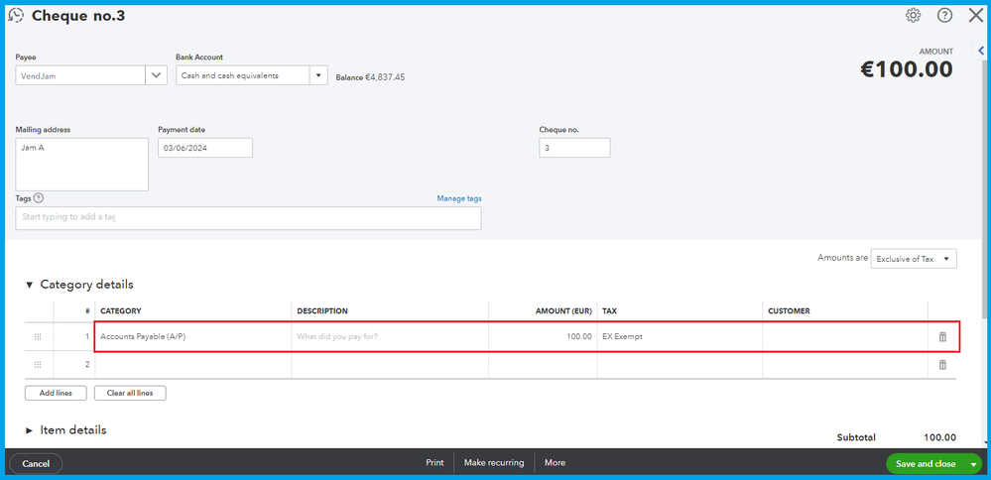991x480 pixels.
Task: Expand the right side panel arrow
Action: point(981,51)
